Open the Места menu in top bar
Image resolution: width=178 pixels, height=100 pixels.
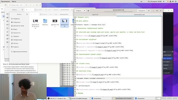(14, 1)
